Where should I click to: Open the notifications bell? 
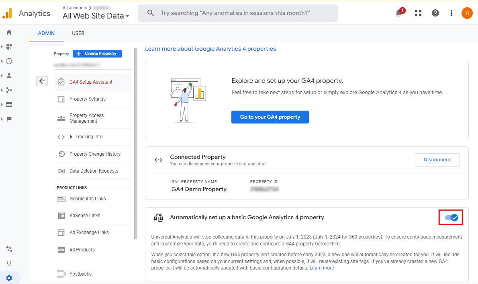(399, 13)
